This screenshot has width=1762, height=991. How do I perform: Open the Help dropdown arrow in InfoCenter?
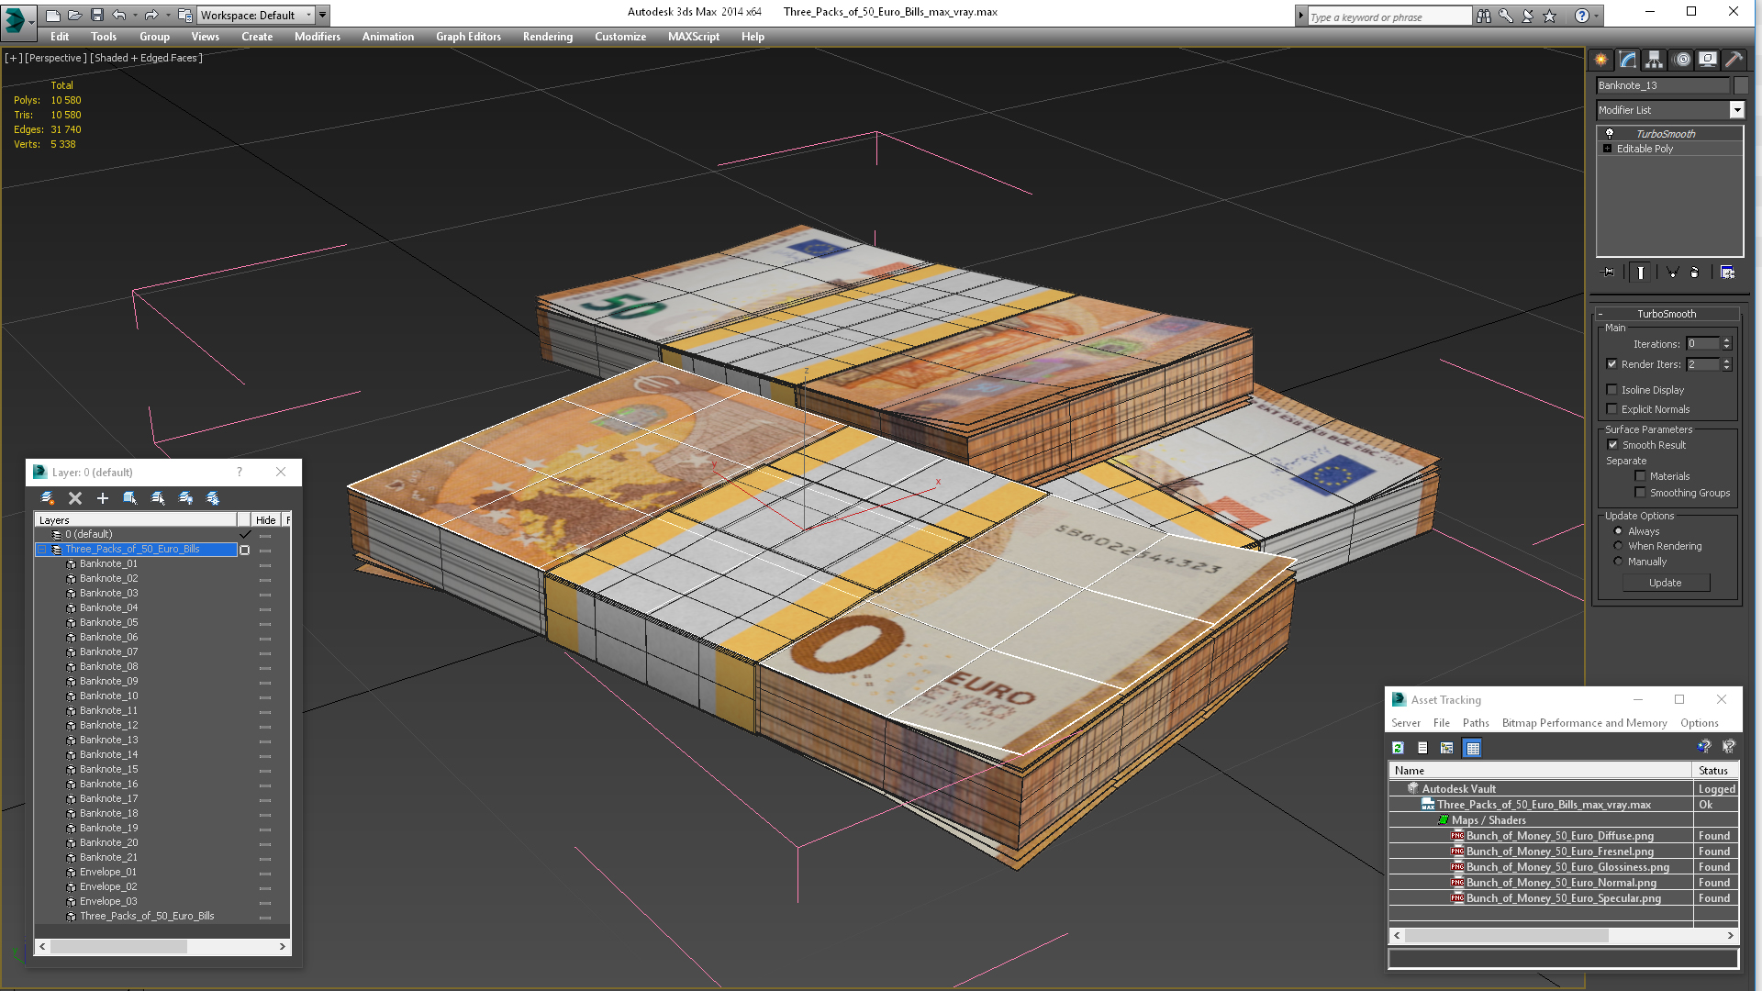[x=1597, y=16]
